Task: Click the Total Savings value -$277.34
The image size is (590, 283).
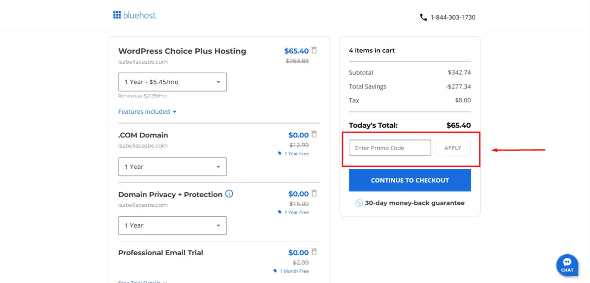Action: 458,86
